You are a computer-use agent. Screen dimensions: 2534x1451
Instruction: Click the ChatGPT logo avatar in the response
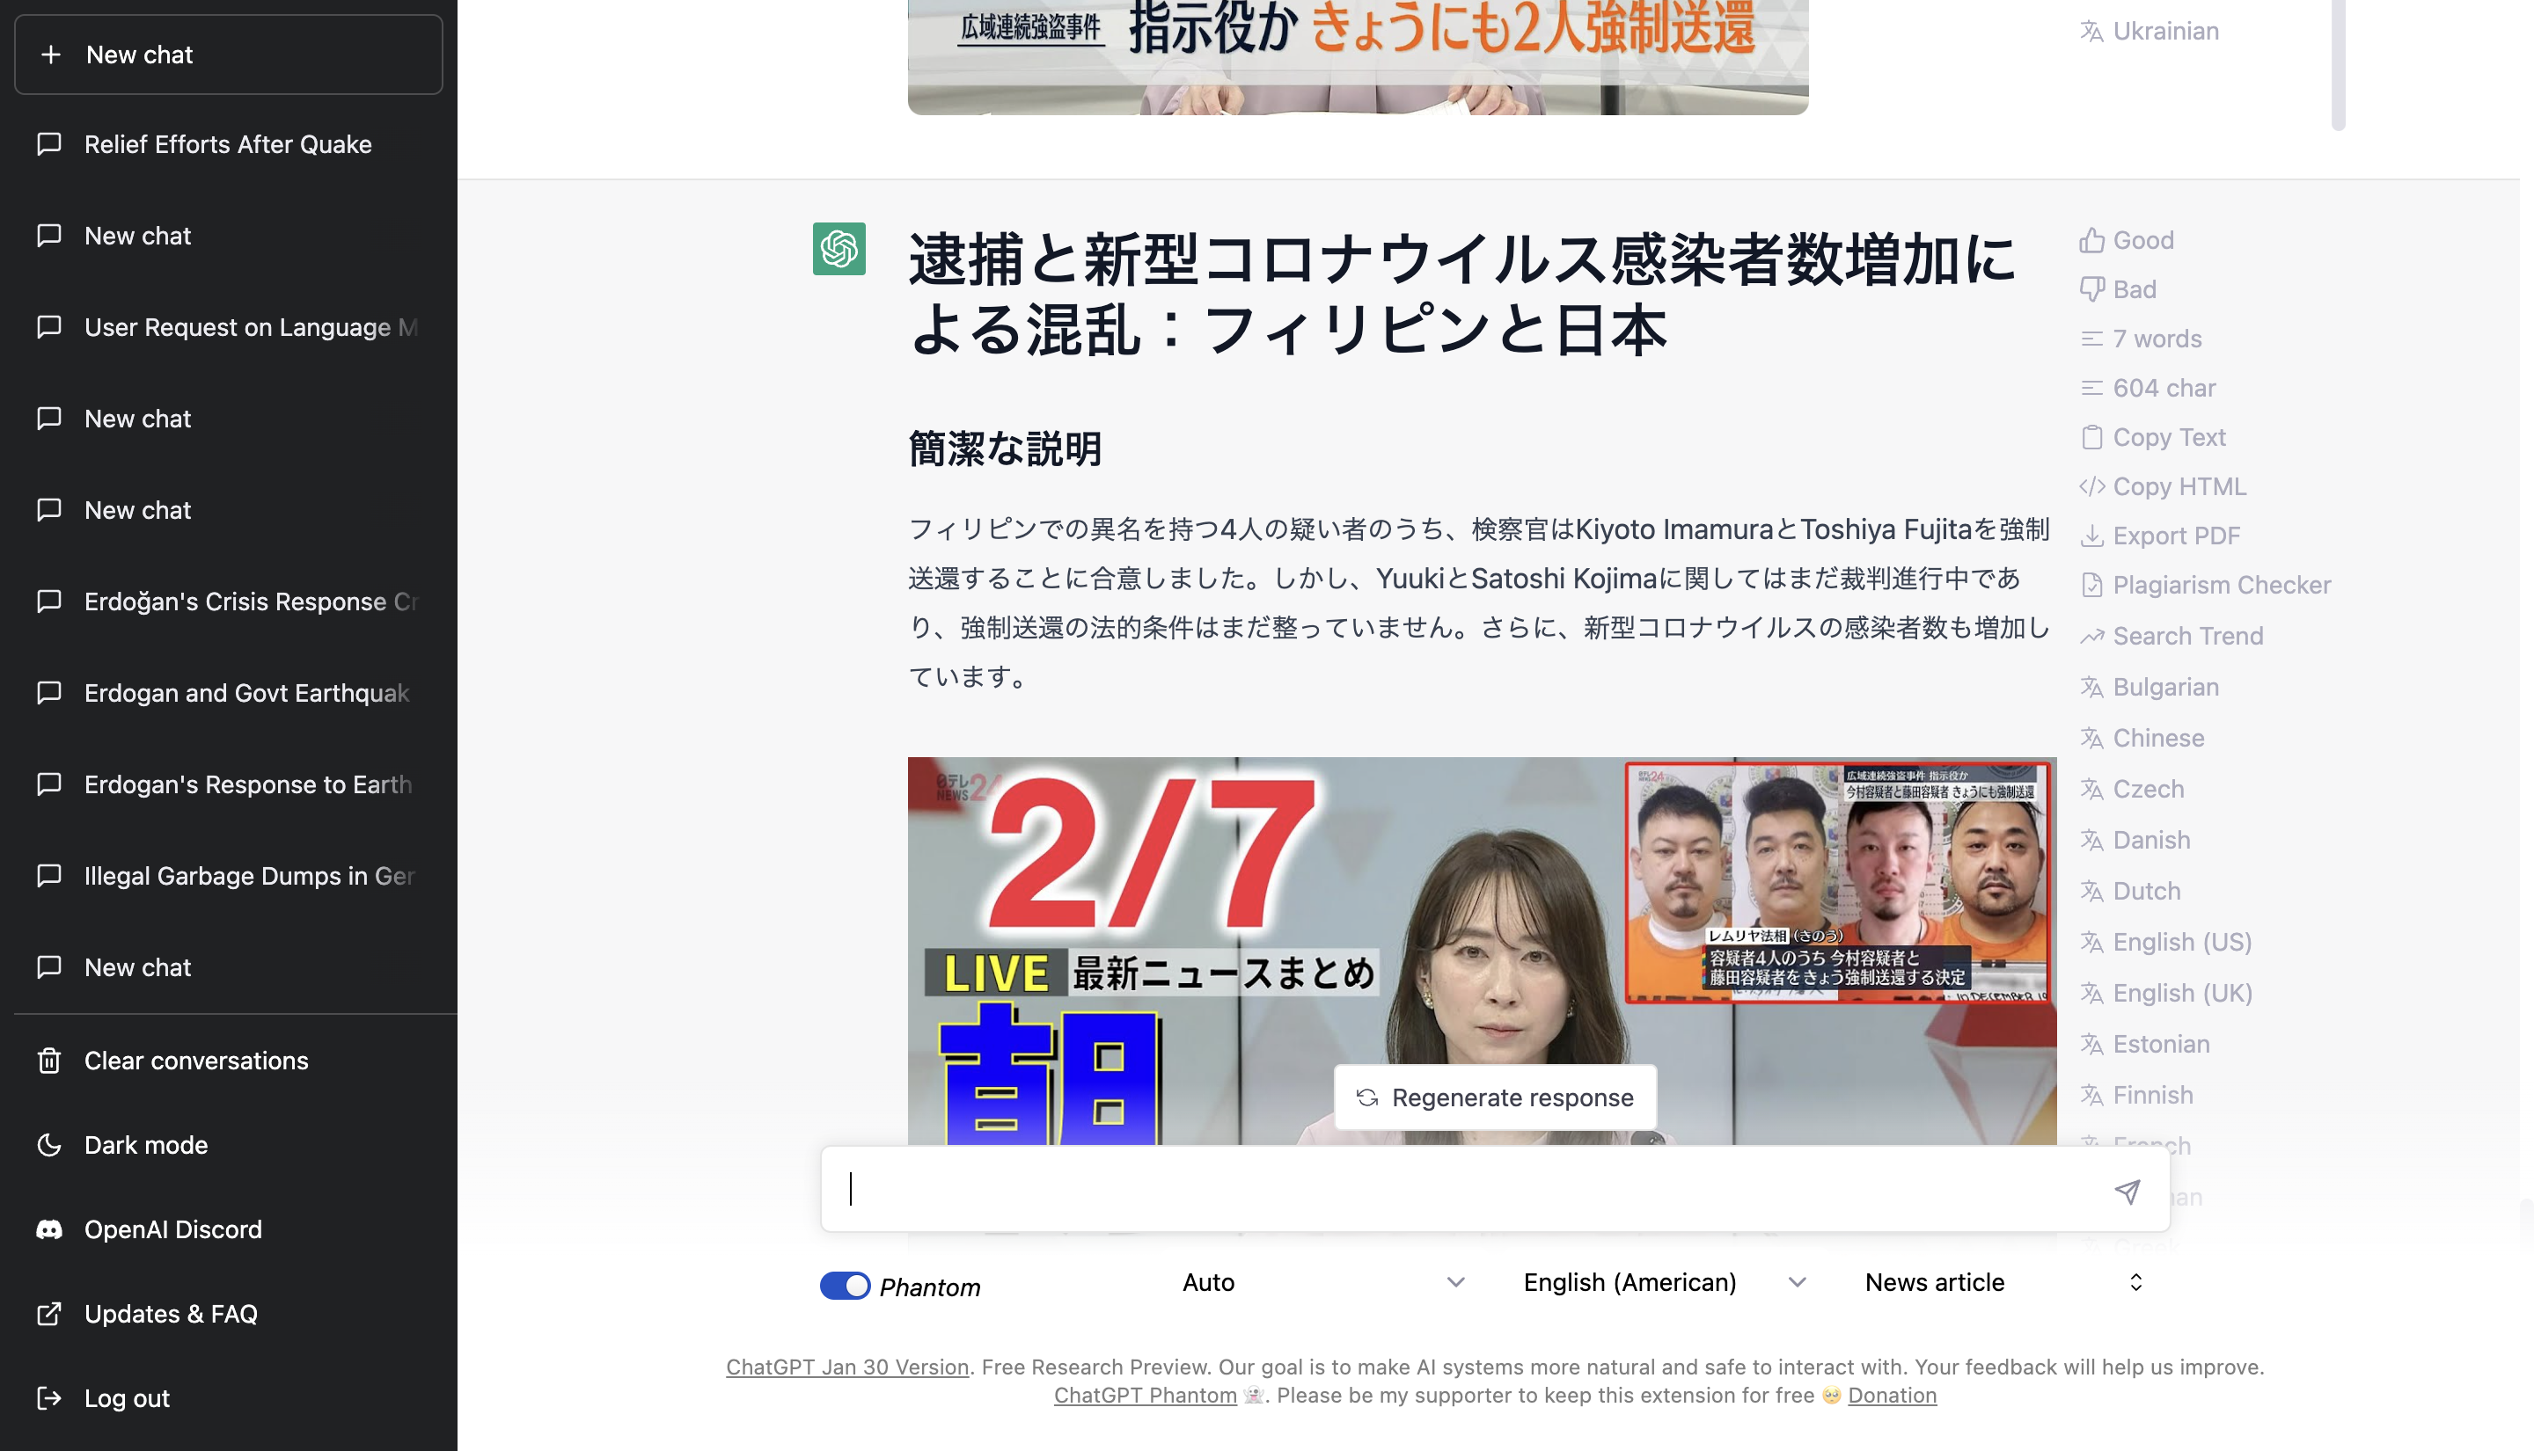(839, 248)
